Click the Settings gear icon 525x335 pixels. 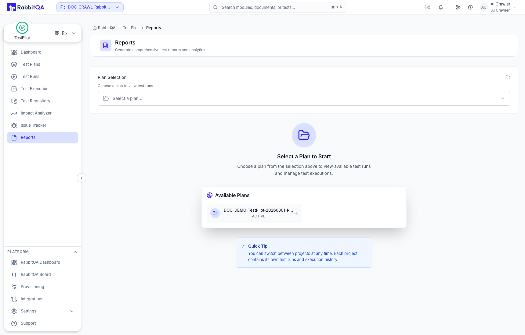pos(14,311)
